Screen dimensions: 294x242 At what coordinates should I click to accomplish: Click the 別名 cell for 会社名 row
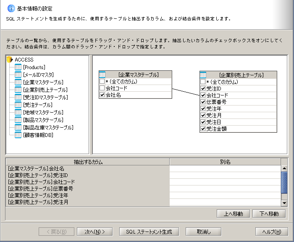pos(225,168)
